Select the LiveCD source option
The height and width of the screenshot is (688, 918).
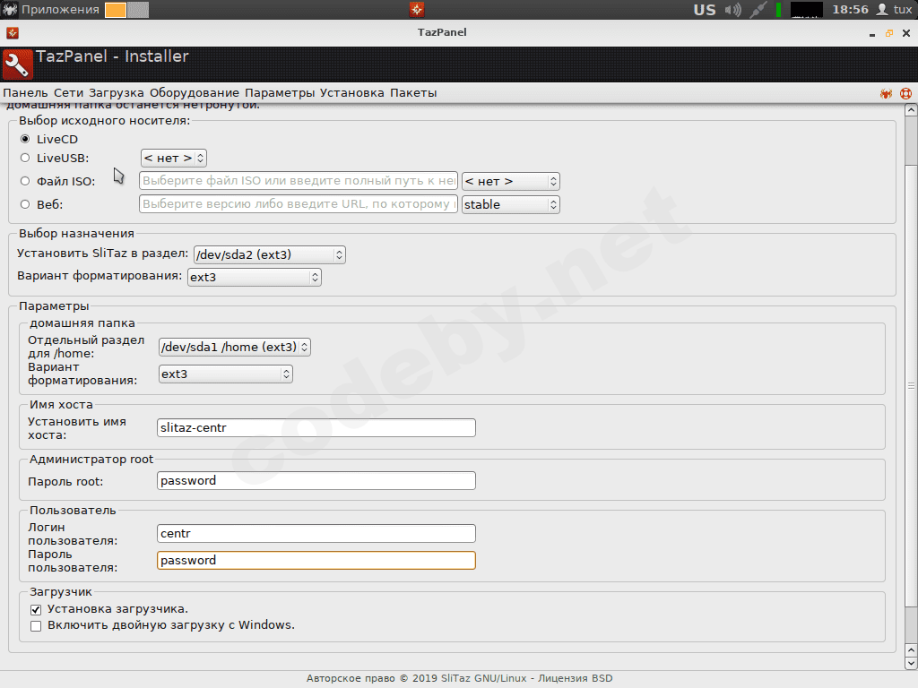[25, 139]
